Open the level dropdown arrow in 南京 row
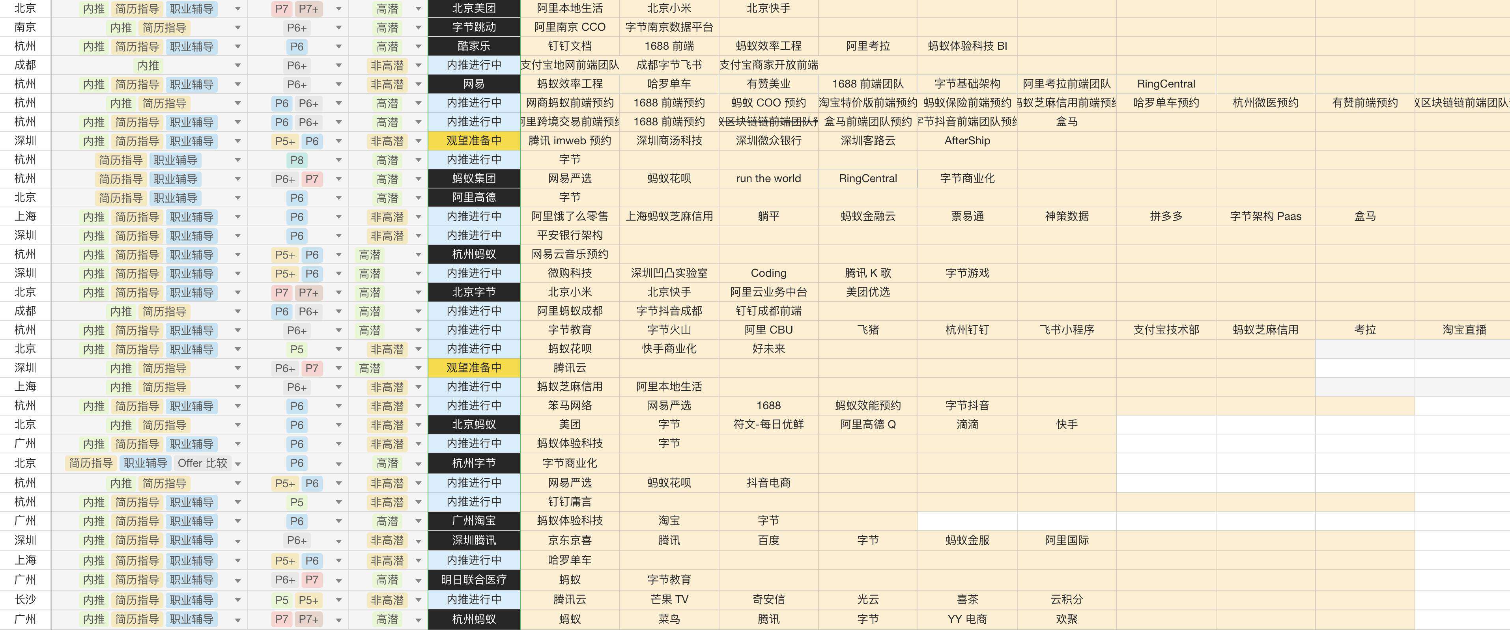 click(338, 28)
